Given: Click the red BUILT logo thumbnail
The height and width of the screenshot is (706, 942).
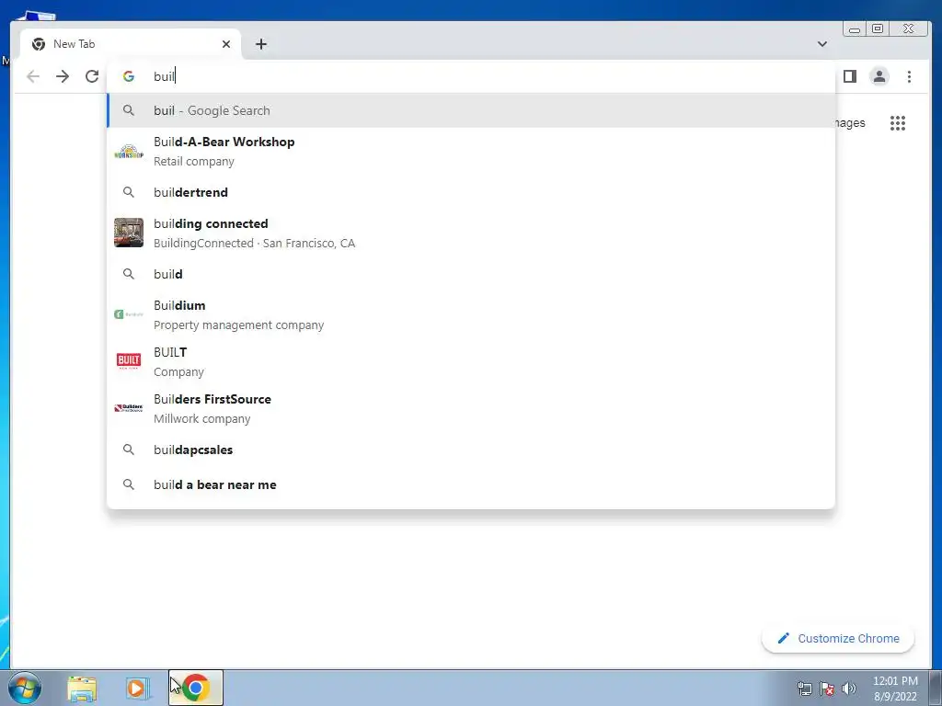Looking at the screenshot, I should [x=129, y=360].
